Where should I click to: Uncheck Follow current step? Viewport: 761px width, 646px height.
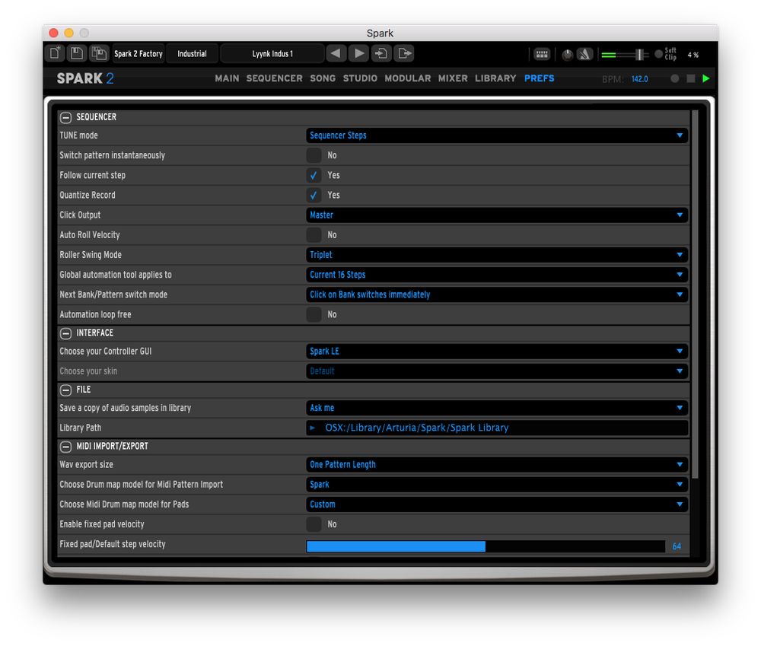point(314,175)
